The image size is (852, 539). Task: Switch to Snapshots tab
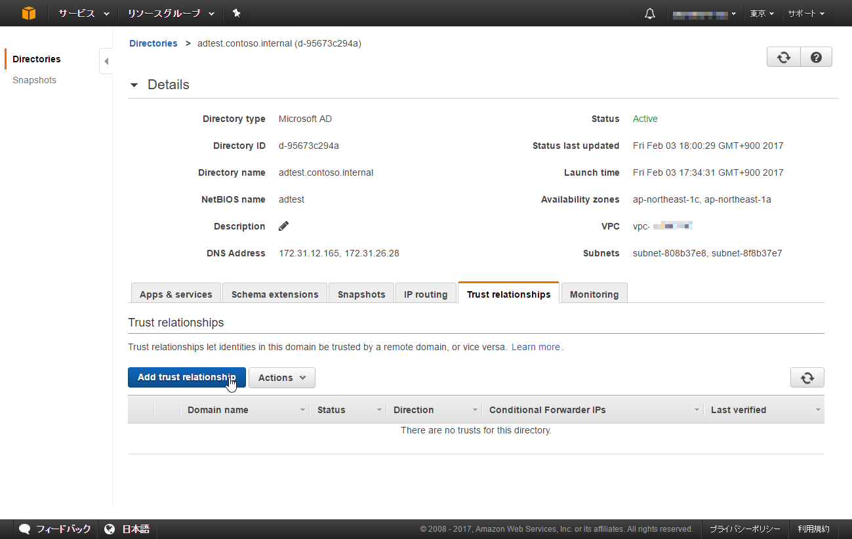(361, 294)
